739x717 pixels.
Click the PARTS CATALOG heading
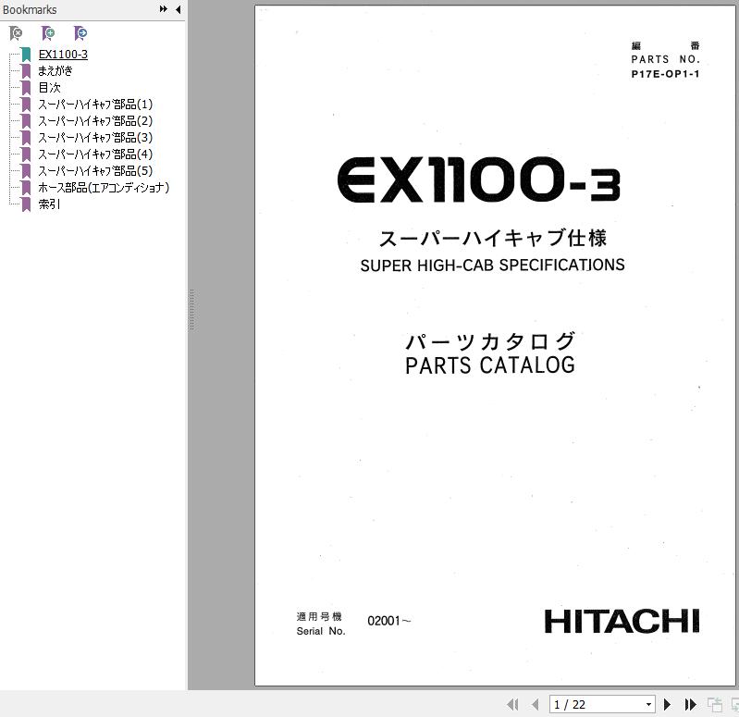490,365
